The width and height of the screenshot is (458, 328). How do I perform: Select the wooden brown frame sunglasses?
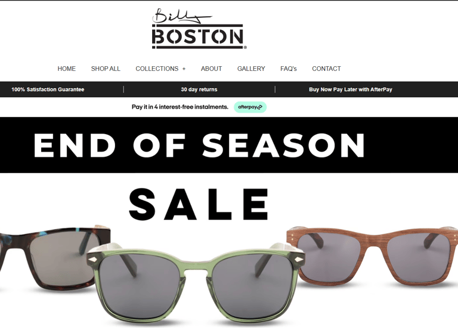pos(372,255)
